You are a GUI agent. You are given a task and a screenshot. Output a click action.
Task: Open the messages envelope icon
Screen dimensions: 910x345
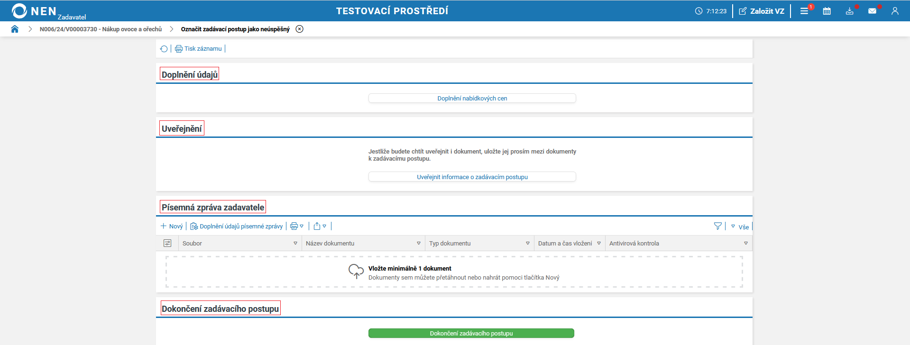[872, 11]
